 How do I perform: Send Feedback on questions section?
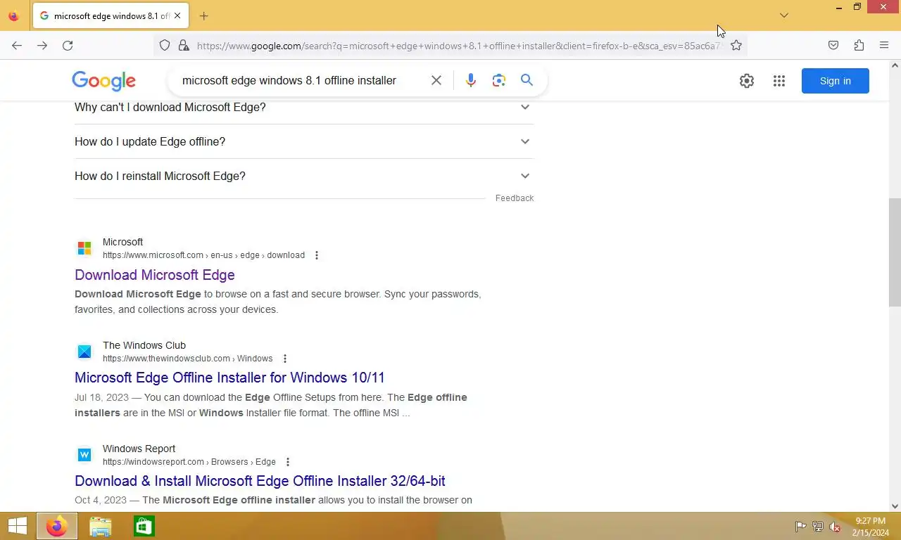point(515,198)
